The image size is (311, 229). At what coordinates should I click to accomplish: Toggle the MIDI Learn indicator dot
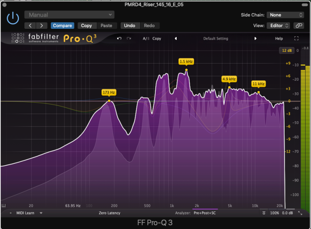click(x=10, y=213)
